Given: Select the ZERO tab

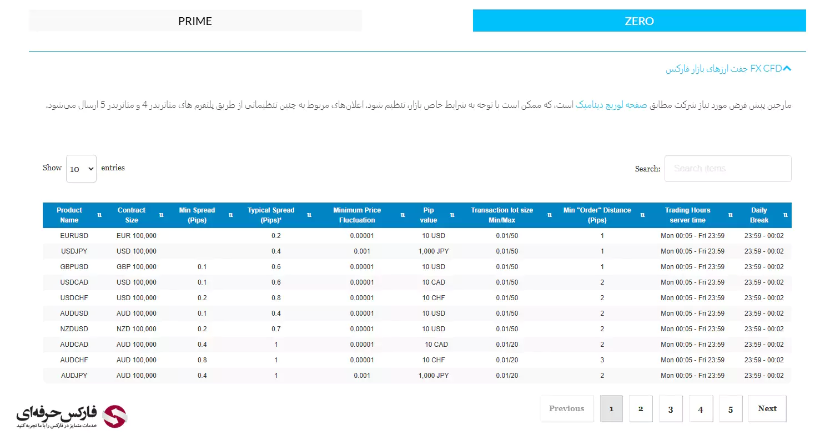Looking at the screenshot, I should click(639, 21).
